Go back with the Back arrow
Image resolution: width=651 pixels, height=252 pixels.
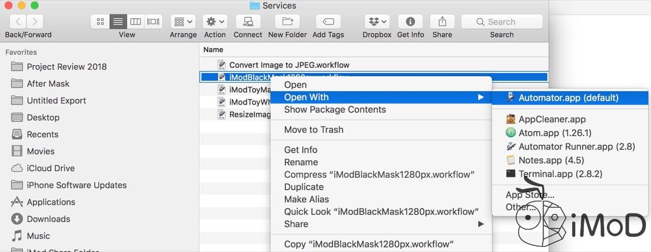pos(18,21)
